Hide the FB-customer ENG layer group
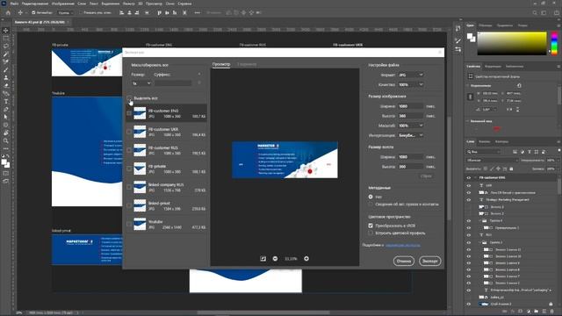Viewport: 562px width, 316px height. 468,177
